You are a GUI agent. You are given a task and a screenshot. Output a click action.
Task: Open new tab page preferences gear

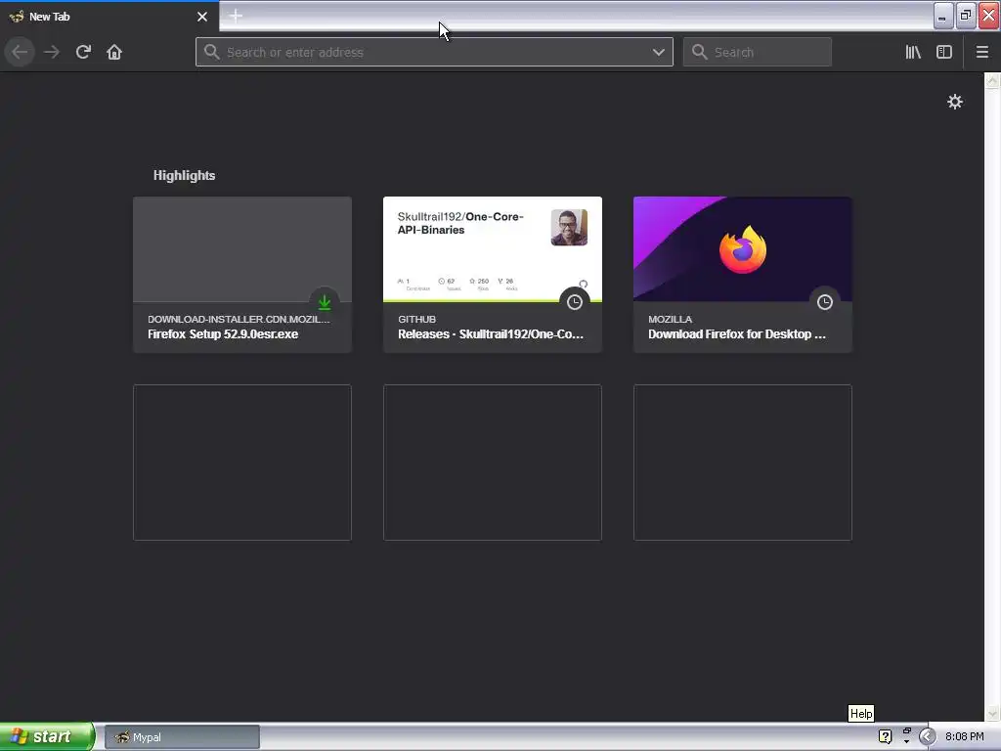pos(954,102)
